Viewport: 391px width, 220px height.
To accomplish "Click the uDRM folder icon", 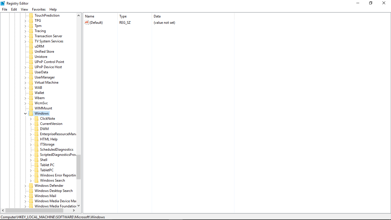I will [31, 46].
